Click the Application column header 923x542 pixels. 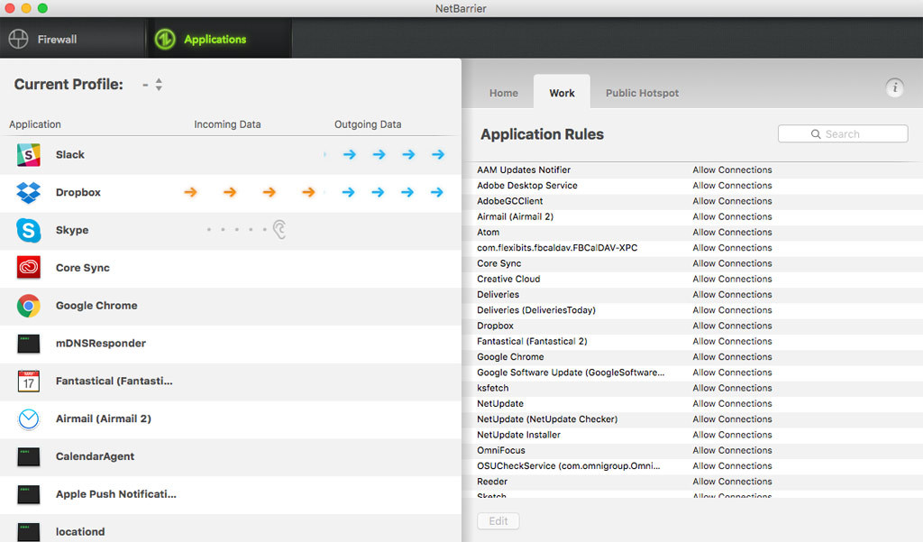[35, 124]
